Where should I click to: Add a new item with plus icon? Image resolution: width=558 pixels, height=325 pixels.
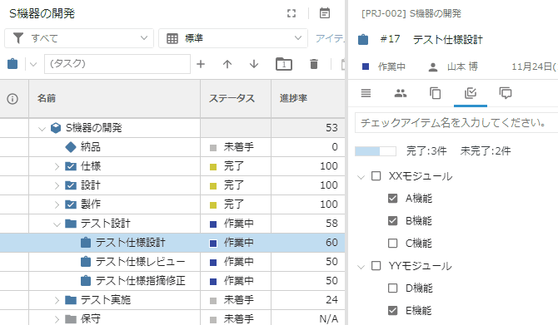201,64
